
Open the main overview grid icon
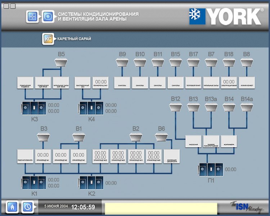(32, 17)
